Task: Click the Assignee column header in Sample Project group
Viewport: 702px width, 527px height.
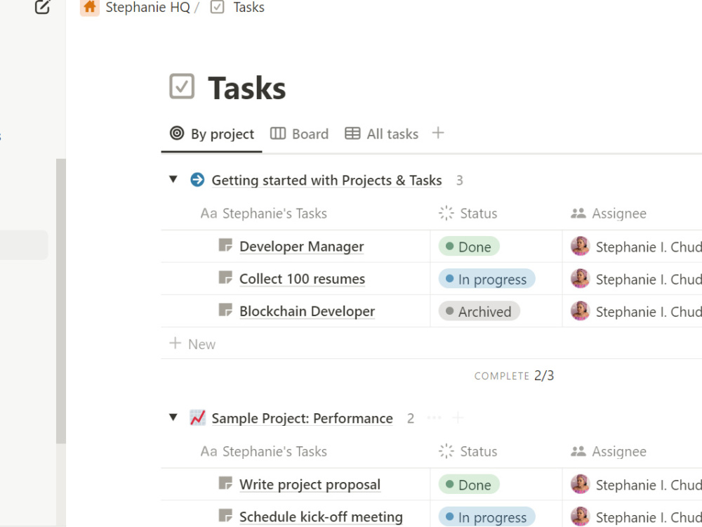Action: point(609,451)
